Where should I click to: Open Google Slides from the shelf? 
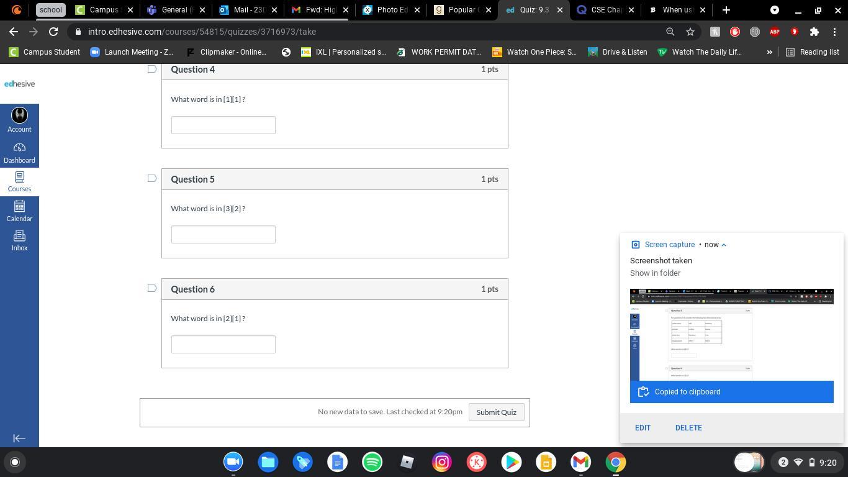tap(546, 462)
